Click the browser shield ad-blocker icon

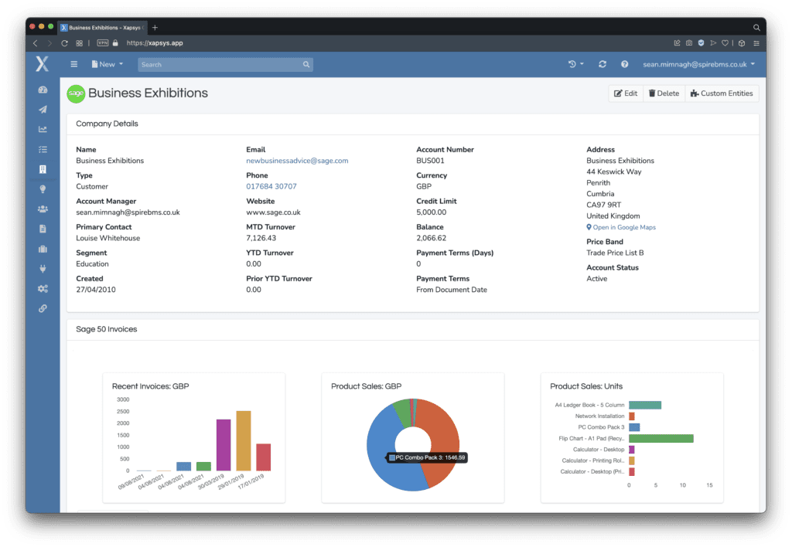tap(701, 43)
